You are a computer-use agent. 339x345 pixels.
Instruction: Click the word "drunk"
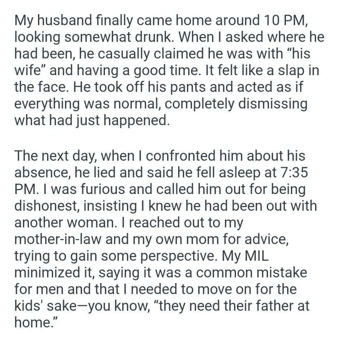152,37
